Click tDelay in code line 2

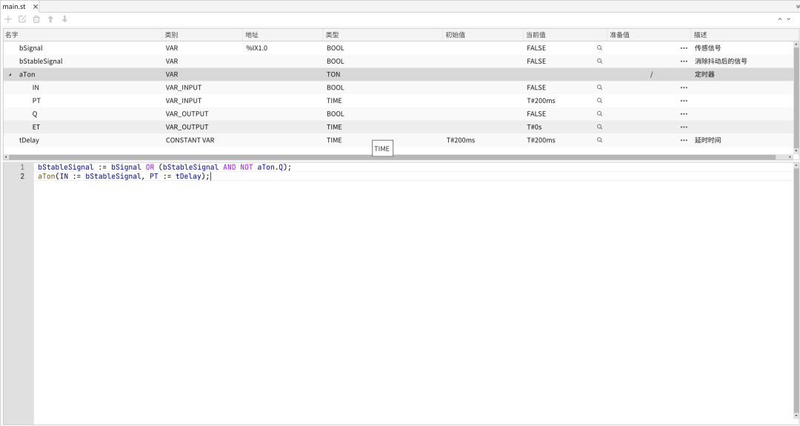(x=188, y=176)
